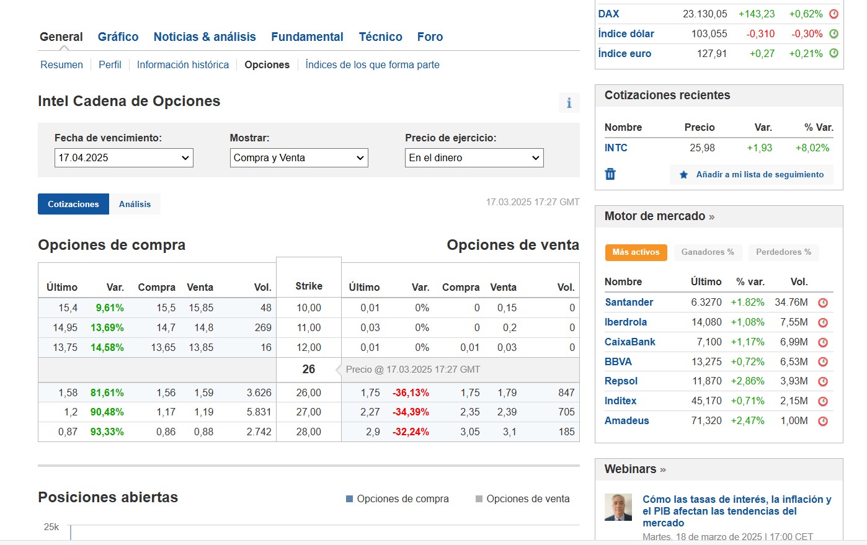Click the call volume value 5.831
Viewport: 867px width, 545px height.
click(x=259, y=412)
